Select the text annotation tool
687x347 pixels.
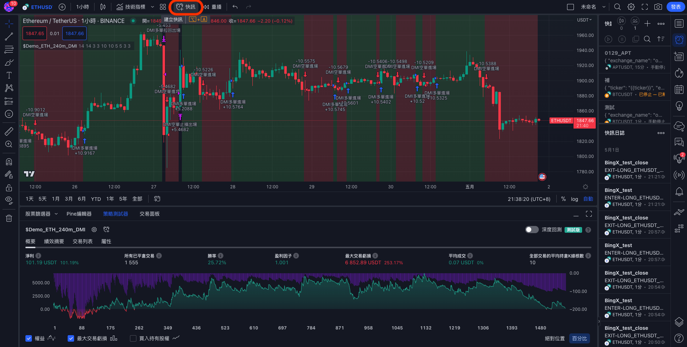click(x=9, y=75)
